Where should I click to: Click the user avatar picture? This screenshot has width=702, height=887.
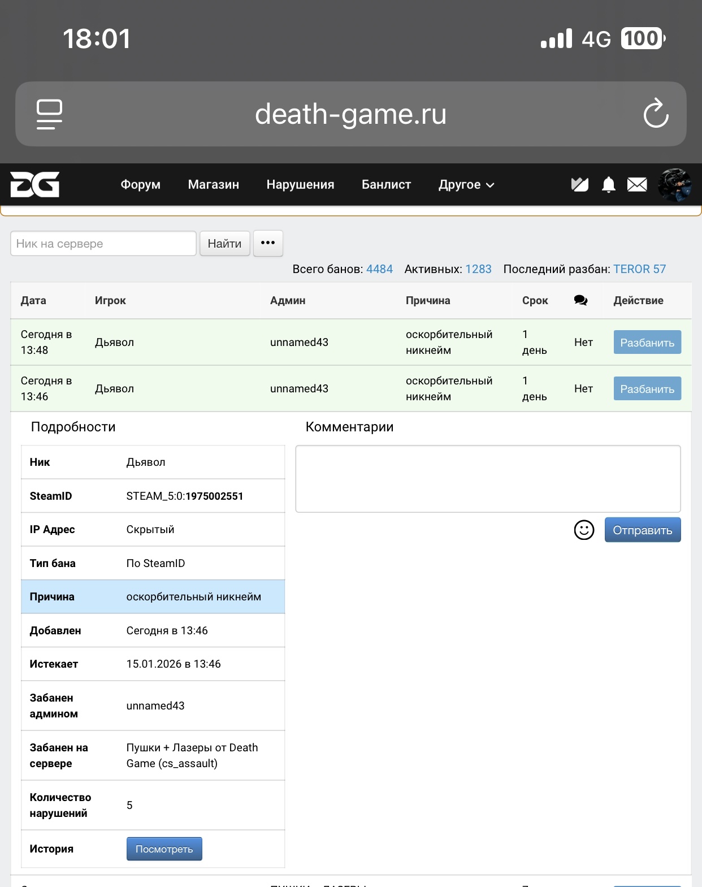pos(674,185)
